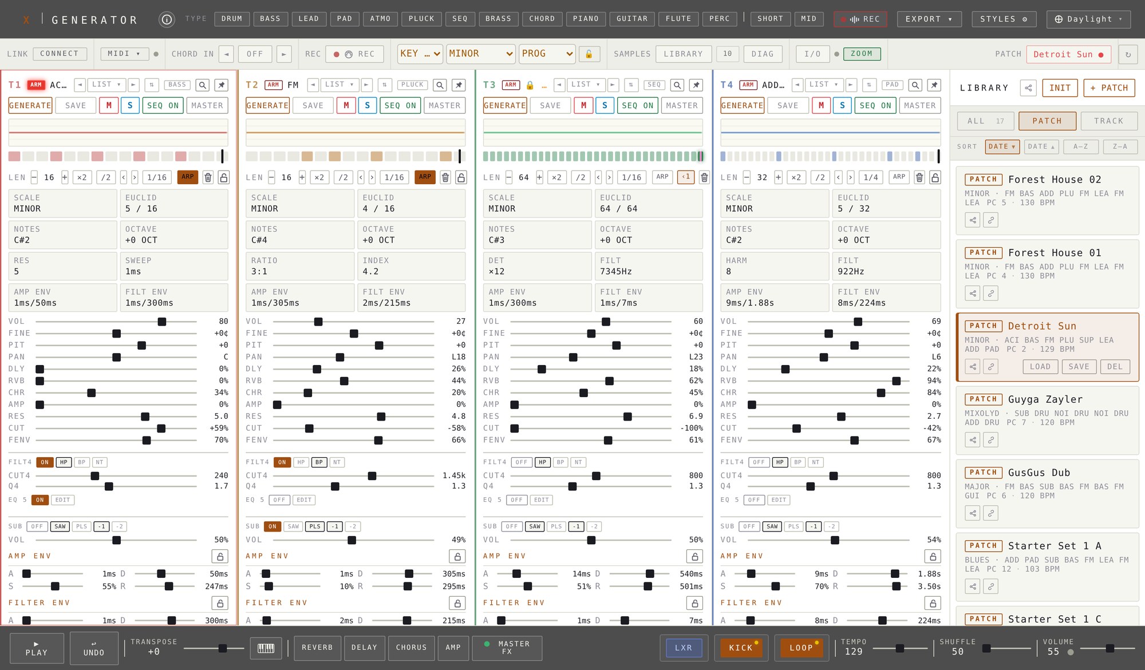Toggle T2 SUB ON switch
This screenshot has width=1145, height=670.
pyautogui.click(x=273, y=526)
